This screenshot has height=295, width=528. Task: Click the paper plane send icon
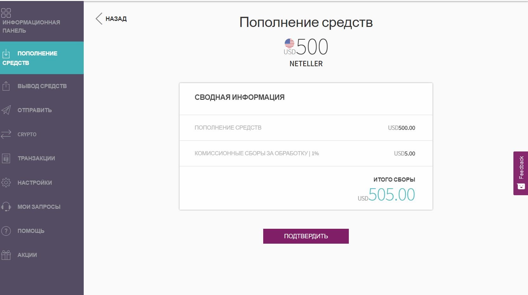[6, 110]
